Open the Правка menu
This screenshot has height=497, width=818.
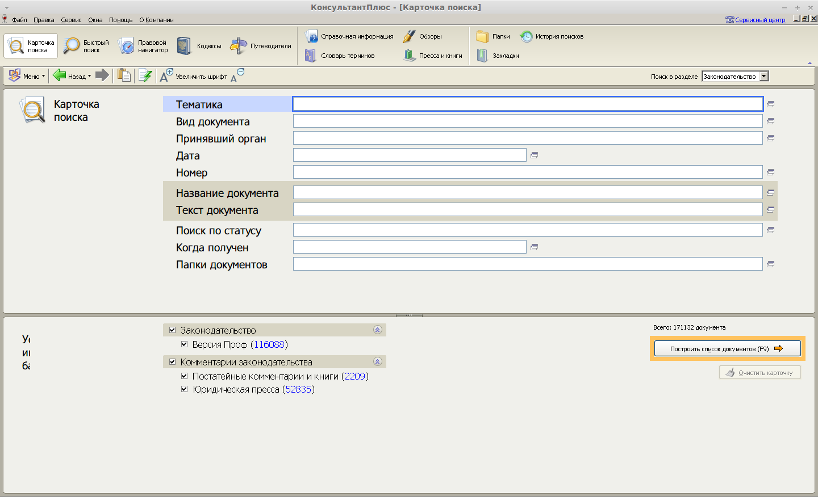click(x=44, y=20)
